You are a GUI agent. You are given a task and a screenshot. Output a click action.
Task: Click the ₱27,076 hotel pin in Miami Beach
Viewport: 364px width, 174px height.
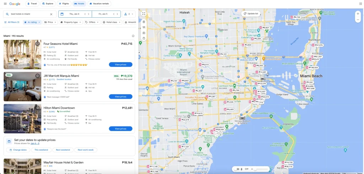pos(317,45)
